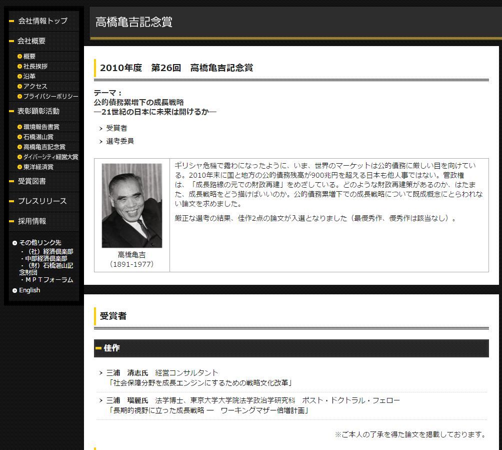Click the note ※ご本人の了承を得た論文を掲載しております。
This screenshot has width=502, height=450.
click(x=411, y=434)
